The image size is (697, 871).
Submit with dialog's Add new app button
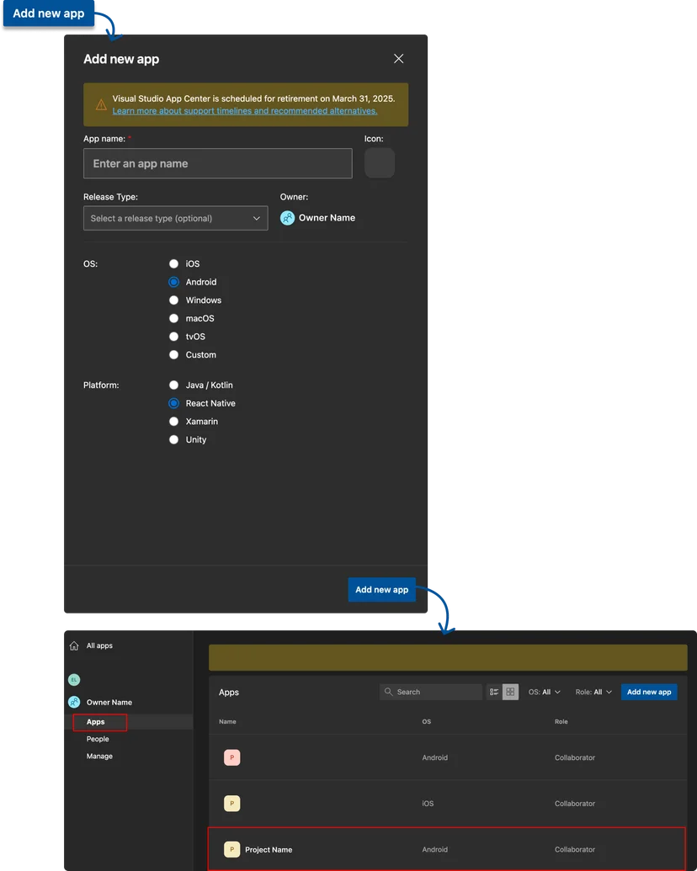pos(382,589)
